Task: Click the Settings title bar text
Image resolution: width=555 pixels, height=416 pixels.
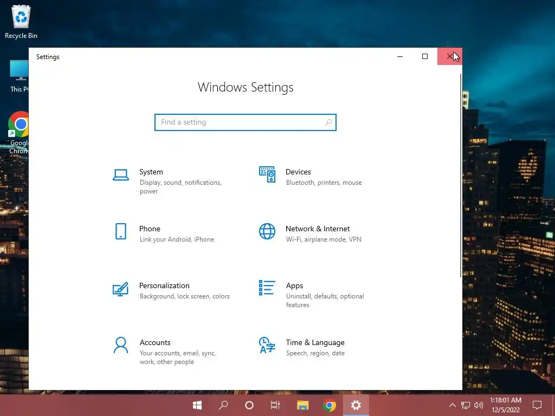Action: [48, 57]
